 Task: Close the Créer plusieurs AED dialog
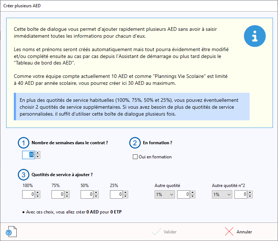[x=269, y=6]
